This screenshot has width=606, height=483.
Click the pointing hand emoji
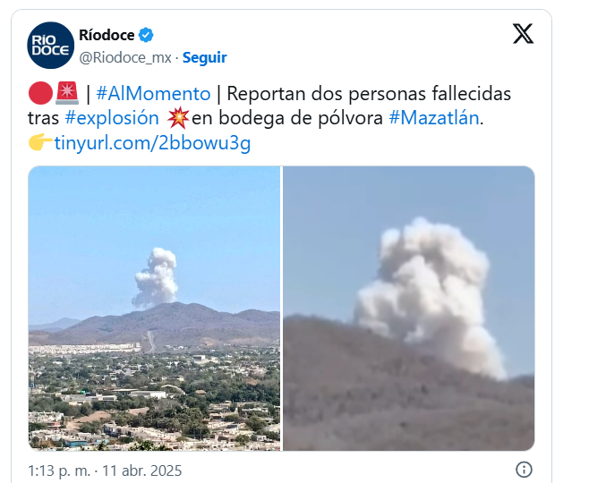coord(40,142)
